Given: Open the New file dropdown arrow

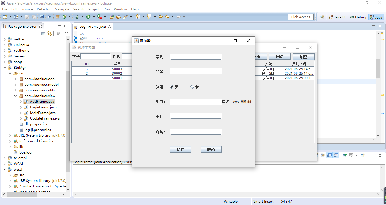Looking at the screenshot, I should point(10,17).
